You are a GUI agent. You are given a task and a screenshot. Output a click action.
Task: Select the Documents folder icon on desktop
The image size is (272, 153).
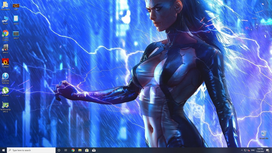click(x=5, y=6)
